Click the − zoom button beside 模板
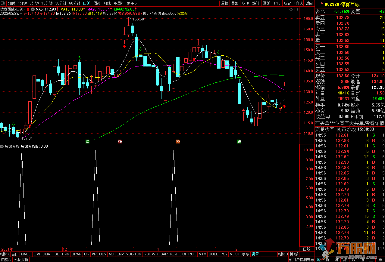 point(310,254)
